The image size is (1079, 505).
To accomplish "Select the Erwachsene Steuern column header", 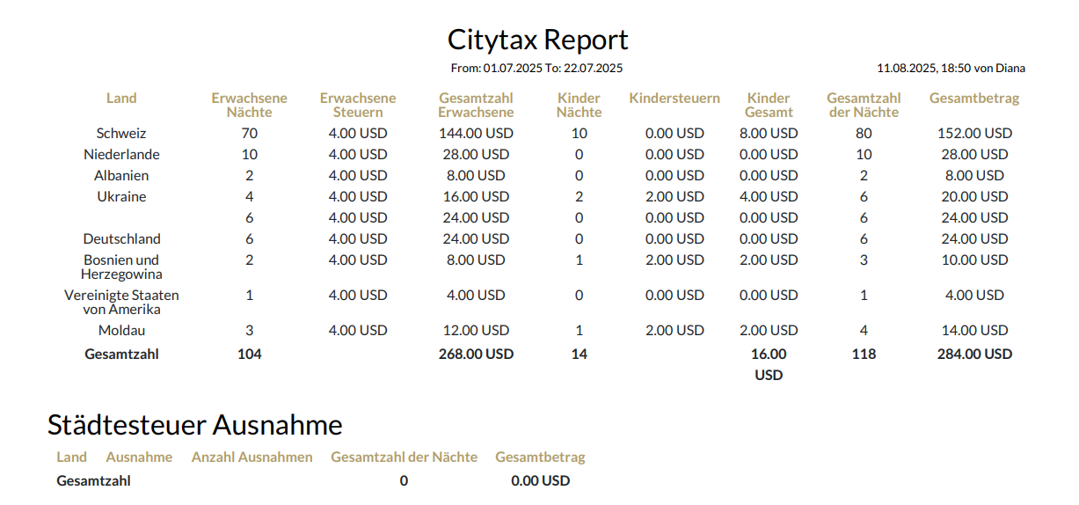I will click(x=358, y=105).
